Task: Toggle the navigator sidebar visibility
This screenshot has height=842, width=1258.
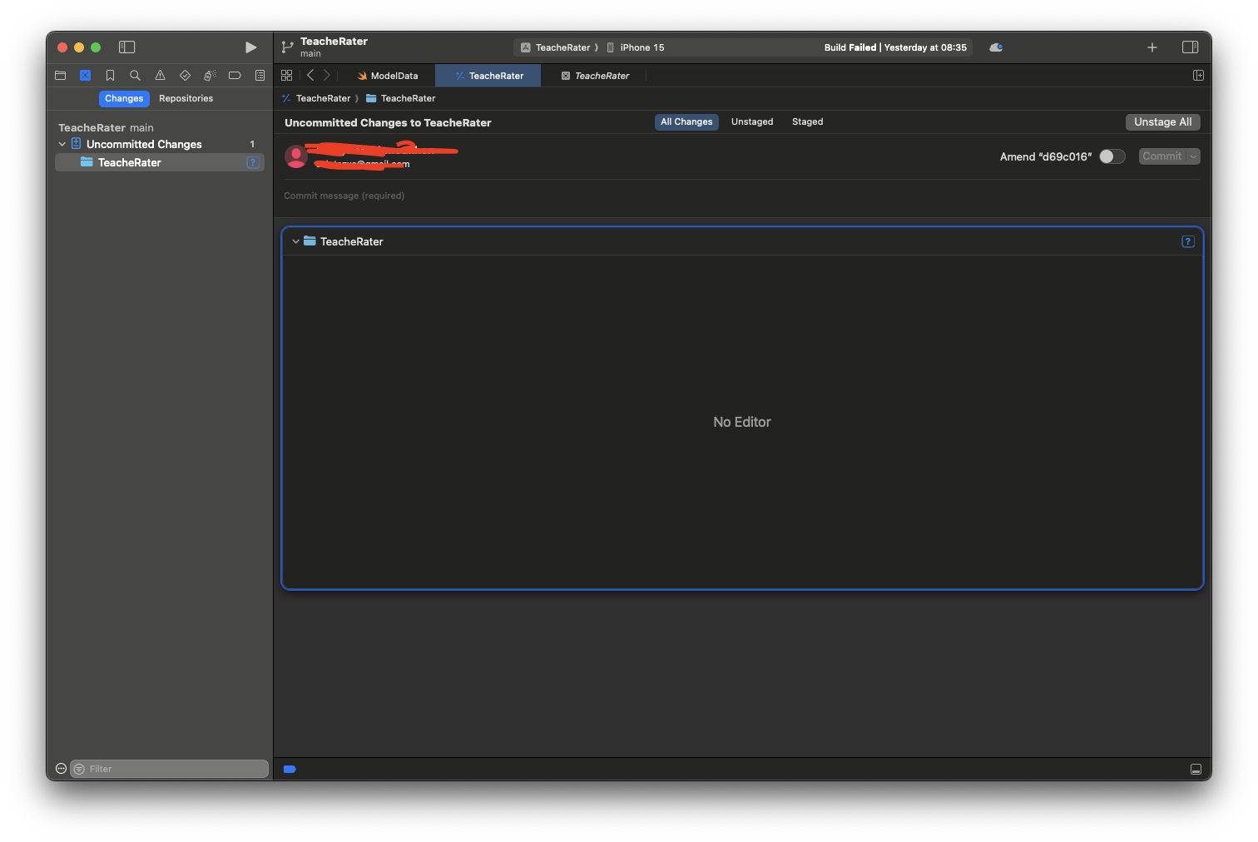Action: 127,47
